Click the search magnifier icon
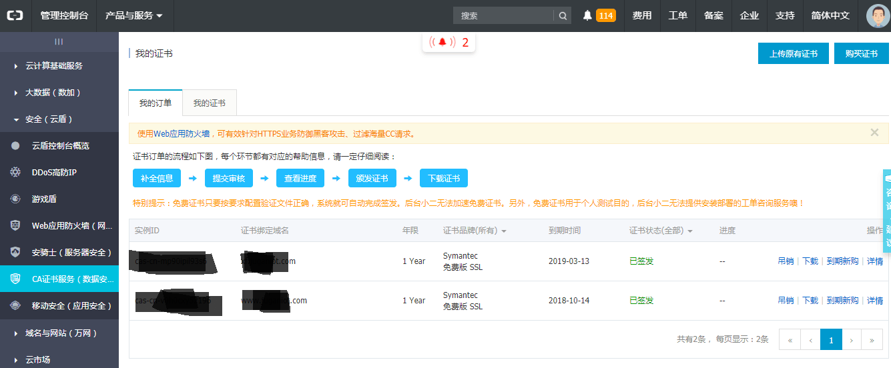The image size is (891, 368). click(563, 16)
